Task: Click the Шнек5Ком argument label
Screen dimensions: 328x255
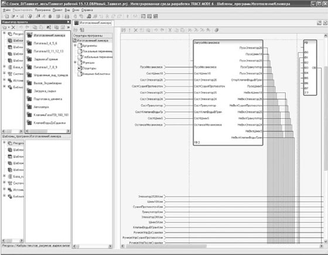Action: [x=156, y=222]
